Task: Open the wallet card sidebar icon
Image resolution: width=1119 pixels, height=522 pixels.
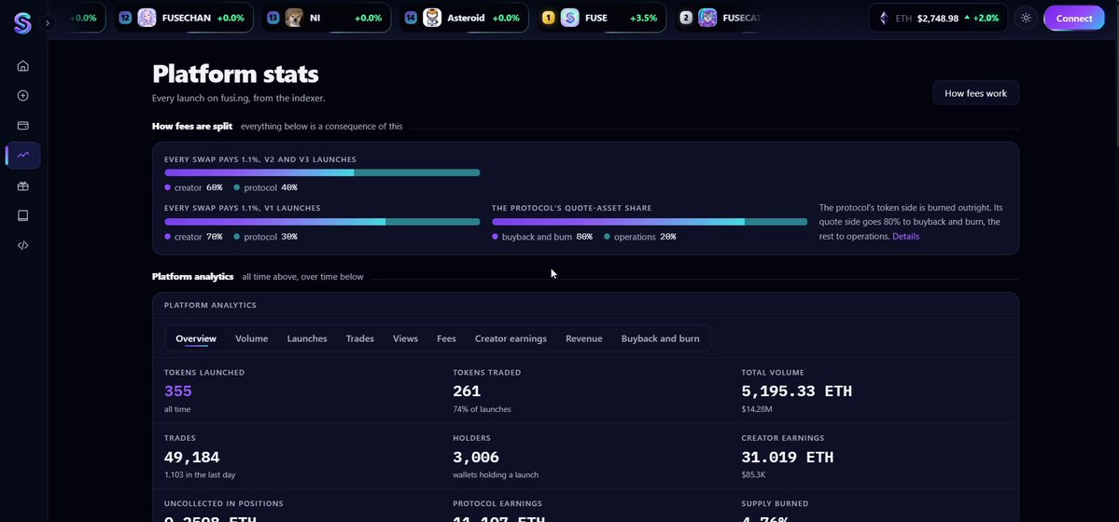Action: [22, 126]
